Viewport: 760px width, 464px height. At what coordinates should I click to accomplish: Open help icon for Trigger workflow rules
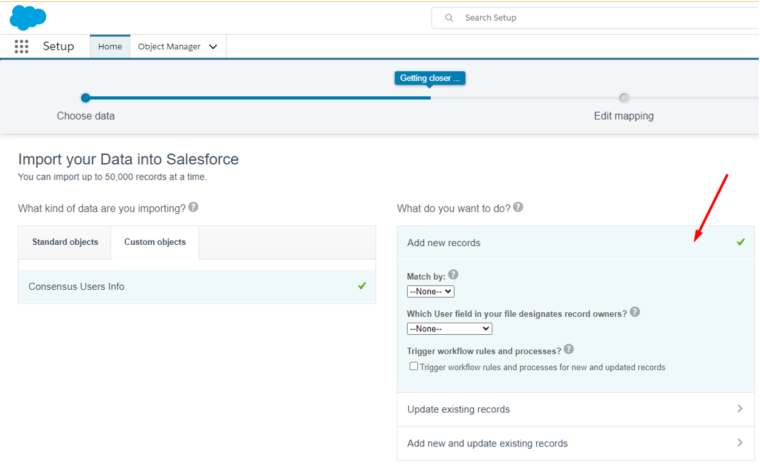point(568,349)
